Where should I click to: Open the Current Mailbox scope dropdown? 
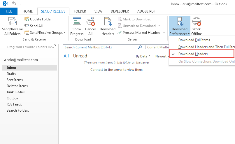pyautogui.click(x=158, y=47)
